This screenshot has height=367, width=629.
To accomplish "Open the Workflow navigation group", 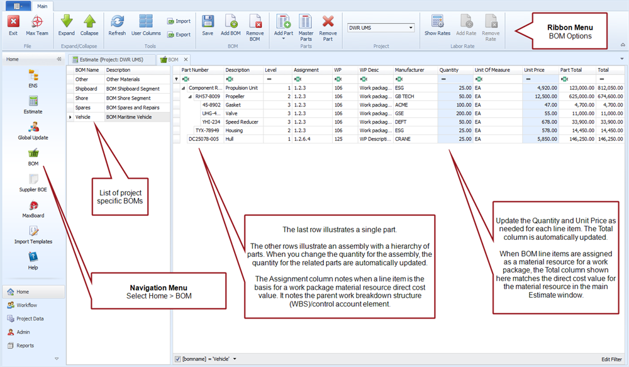I will [x=26, y=305].
